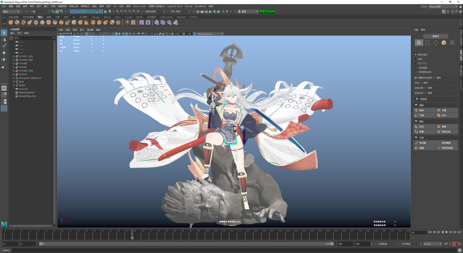Image resolution: width=463 pixels, height=253 pixels.
Task: Open the 25 fps frame rate dropdown
Action: [433, 244]
